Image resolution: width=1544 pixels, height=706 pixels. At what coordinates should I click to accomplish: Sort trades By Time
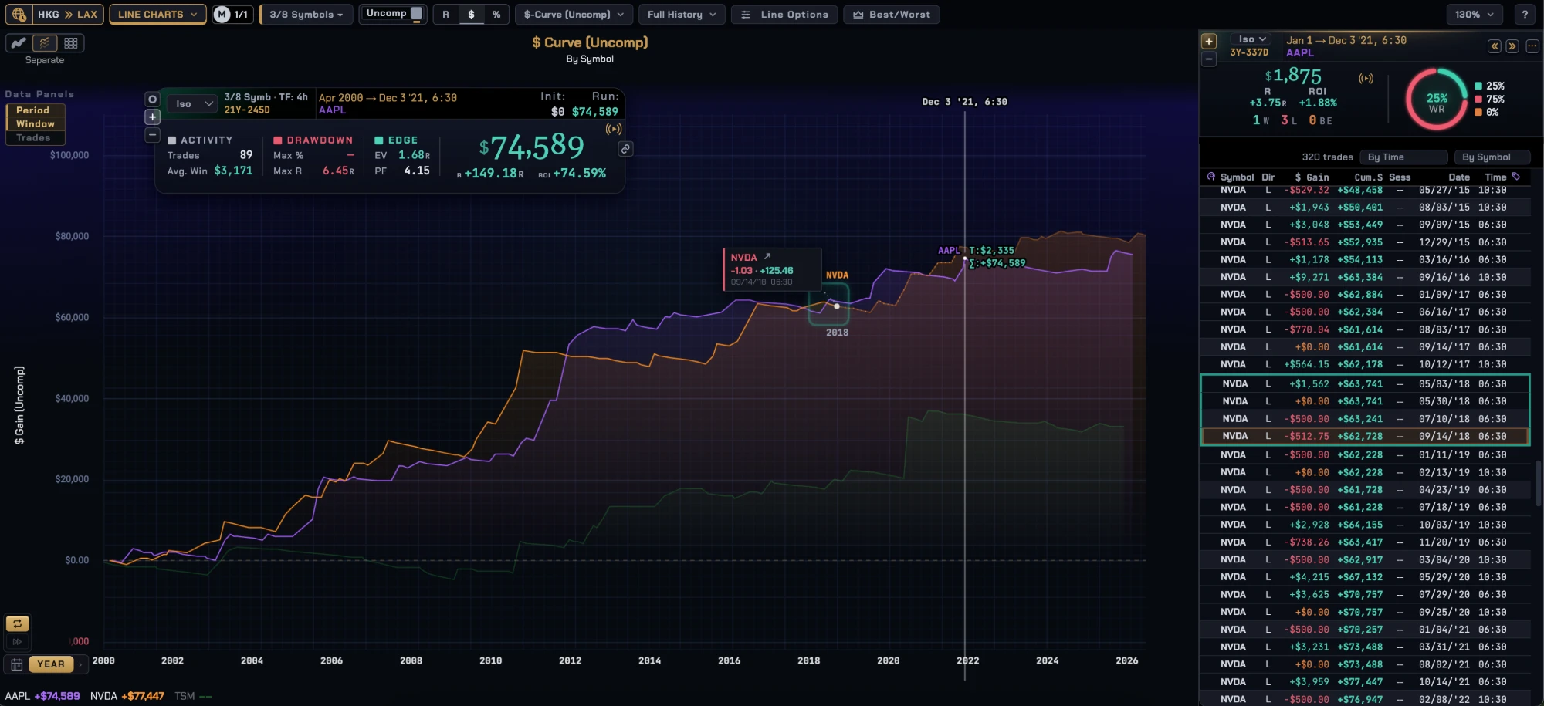(1403, 157)
